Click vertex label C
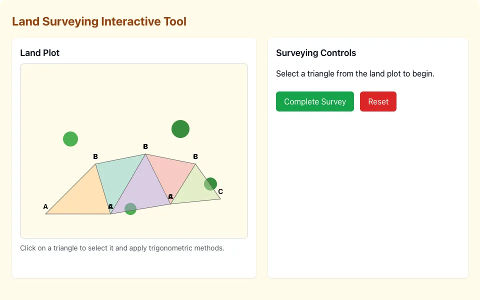 coord(220,191)
